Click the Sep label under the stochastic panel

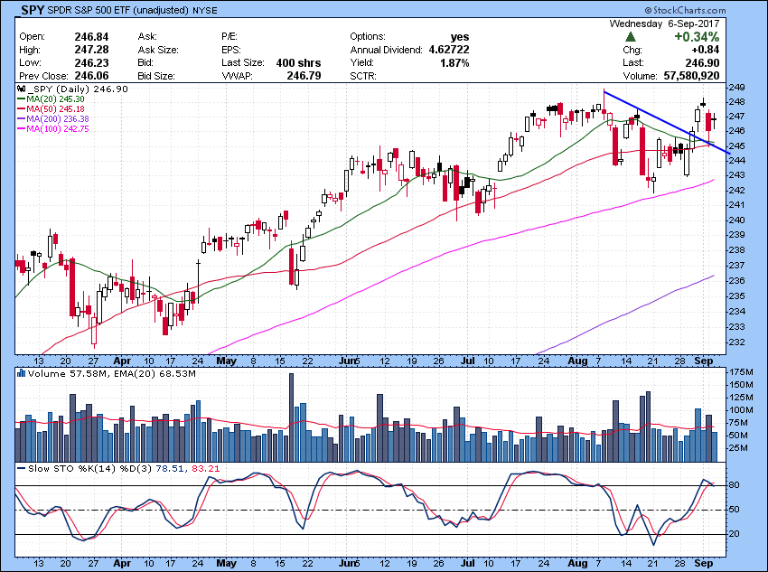pyautogui.click(x=703, y=563)
